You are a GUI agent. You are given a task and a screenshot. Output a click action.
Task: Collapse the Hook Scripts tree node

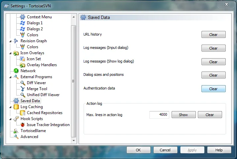tap(10, 119)
